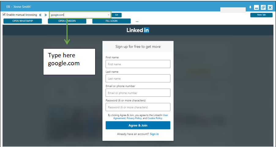Image resolution: width=276 pixels, height=147 pixels.
Task: Click the FILL LOGIN button
Action: tap(111, 21)
